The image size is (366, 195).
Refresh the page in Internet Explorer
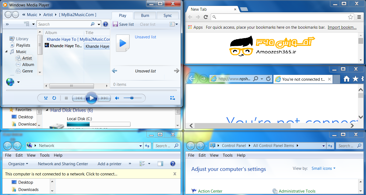click(x=268, y=79)
